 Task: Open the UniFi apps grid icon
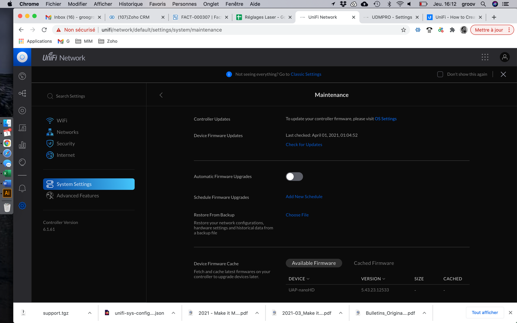pyautogui.click(x=485, y=57)
